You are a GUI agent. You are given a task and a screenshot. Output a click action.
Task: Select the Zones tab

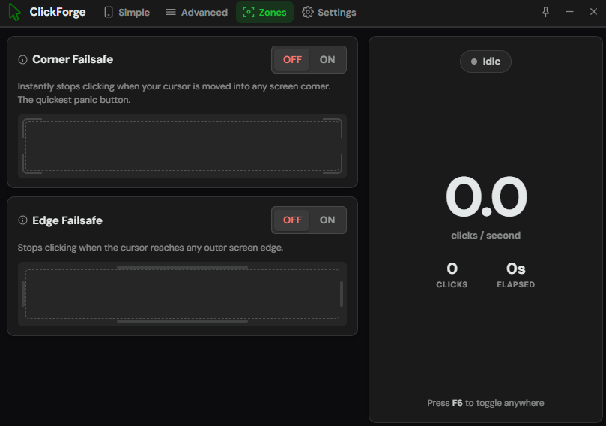tap(264, 13)
